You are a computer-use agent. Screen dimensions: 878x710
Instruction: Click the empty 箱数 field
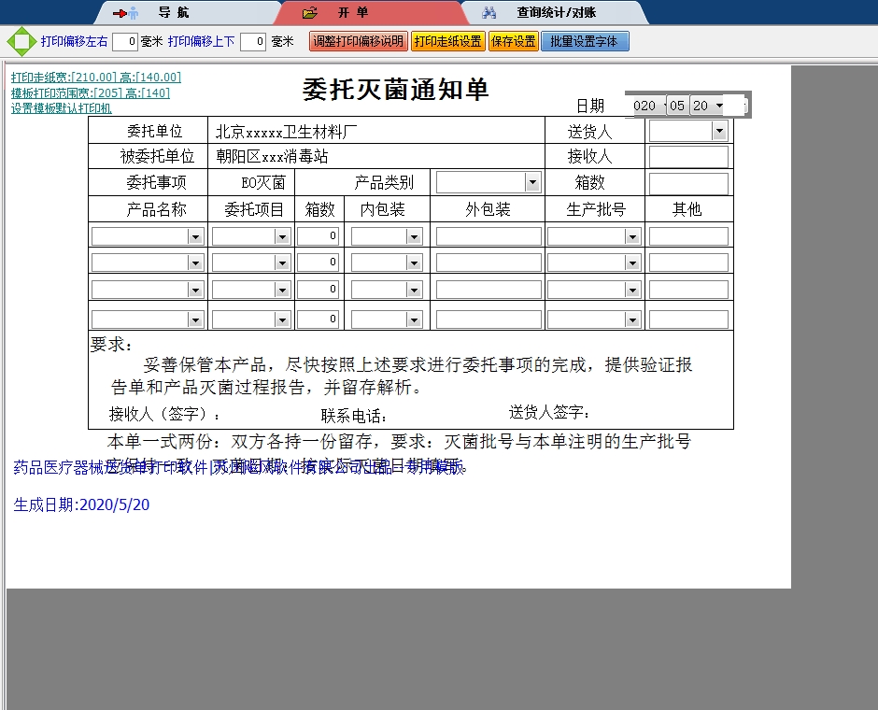point(688,182)
